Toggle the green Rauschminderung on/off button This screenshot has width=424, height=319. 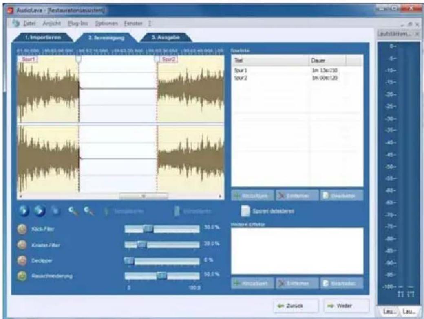click(x=22, y=276)
